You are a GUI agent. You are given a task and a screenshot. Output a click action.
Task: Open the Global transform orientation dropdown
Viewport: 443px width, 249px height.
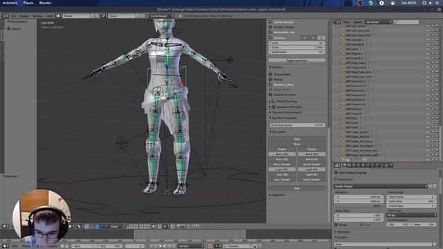[116, 226]
